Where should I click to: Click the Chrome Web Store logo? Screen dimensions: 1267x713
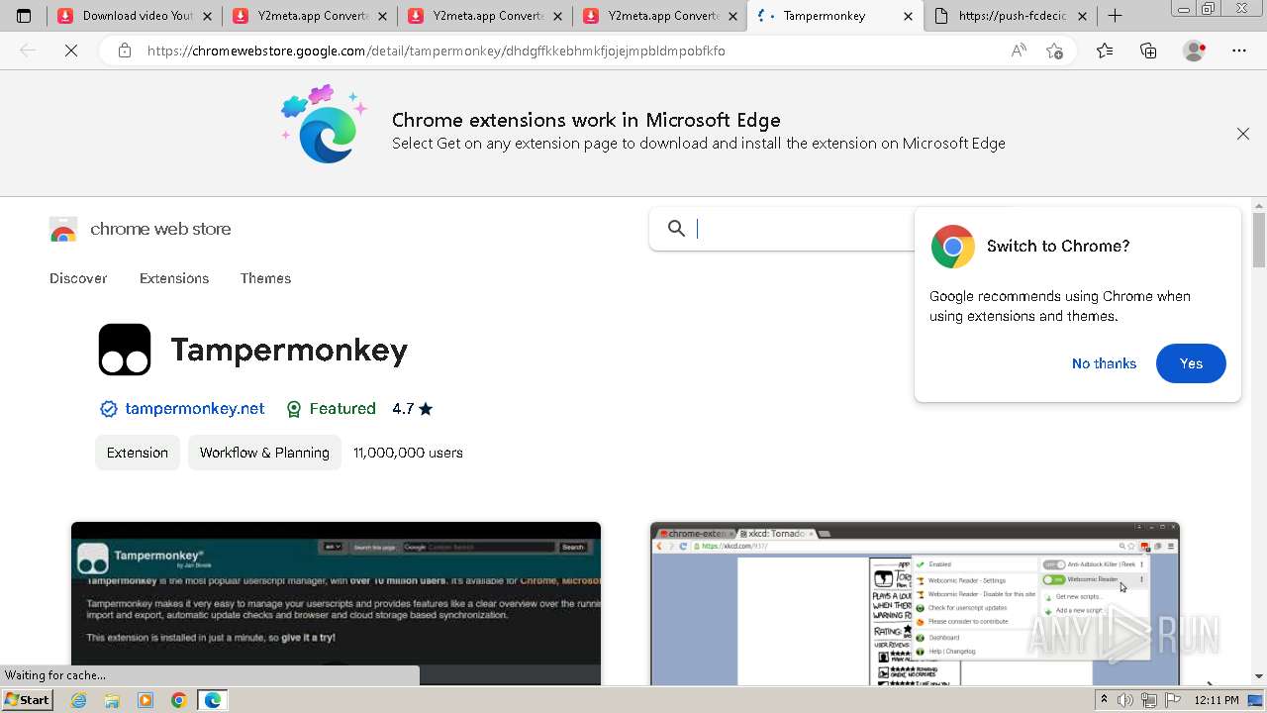pos(63,230)
